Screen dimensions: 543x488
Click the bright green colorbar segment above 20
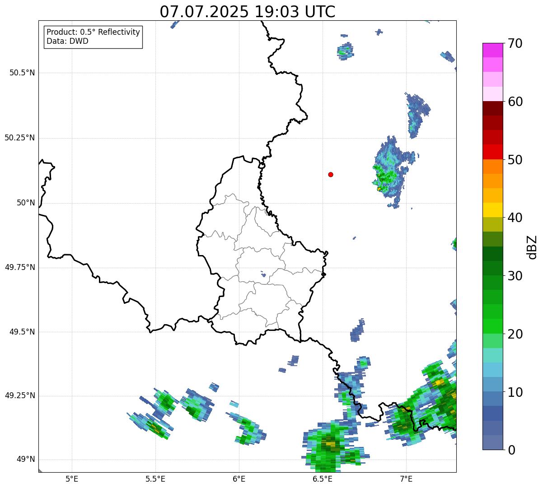(x=492, y=326)
